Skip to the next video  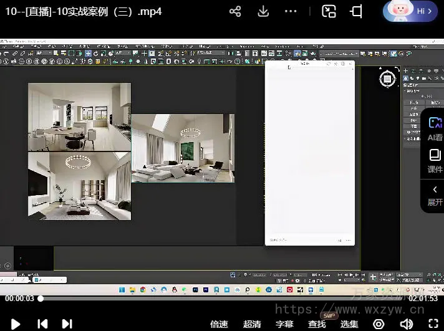pyautogui.click(x=67, y=324)
